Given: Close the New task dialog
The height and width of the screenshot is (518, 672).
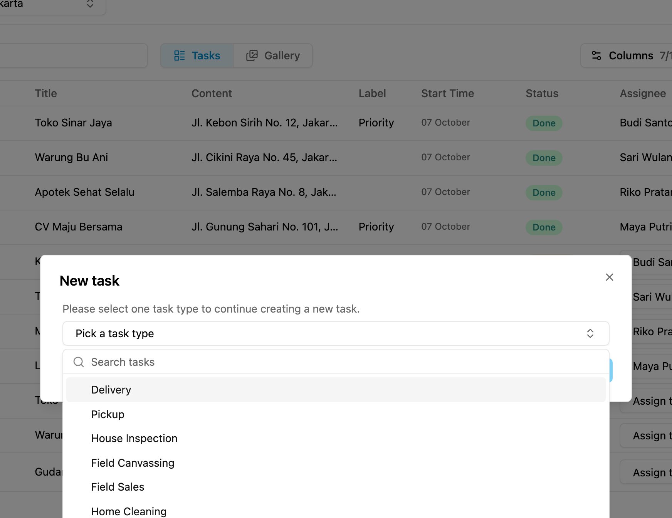Looking at the screenshot, I should click(609, 277).
